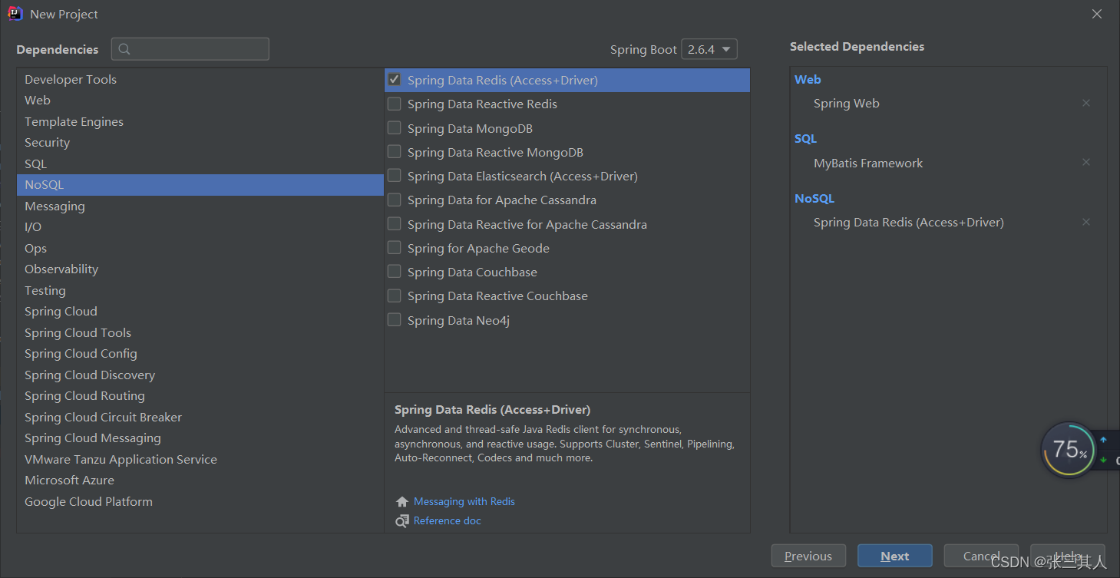Click the reference doc icon beside Reference doc
1120x578 pixels.
[402, 520]
